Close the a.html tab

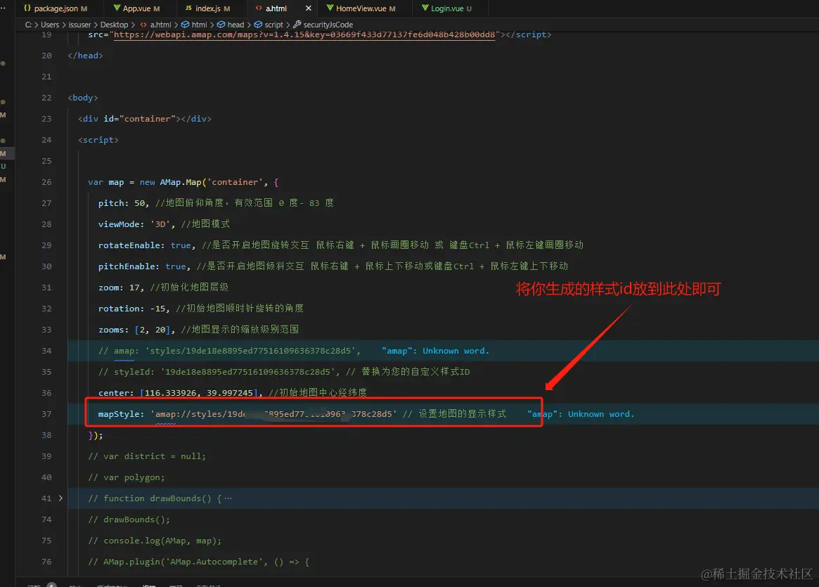coord(308,8)
